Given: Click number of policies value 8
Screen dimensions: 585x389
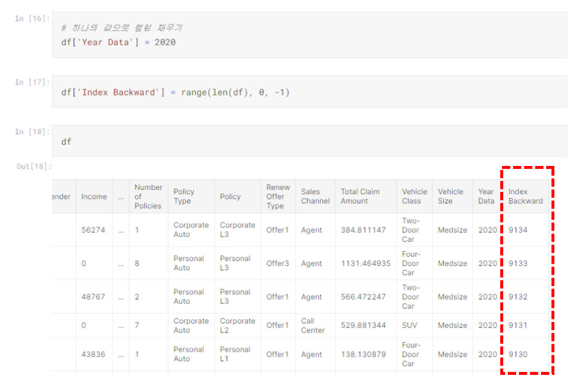Looking at the screenshot, I should [x=137, y=263].
